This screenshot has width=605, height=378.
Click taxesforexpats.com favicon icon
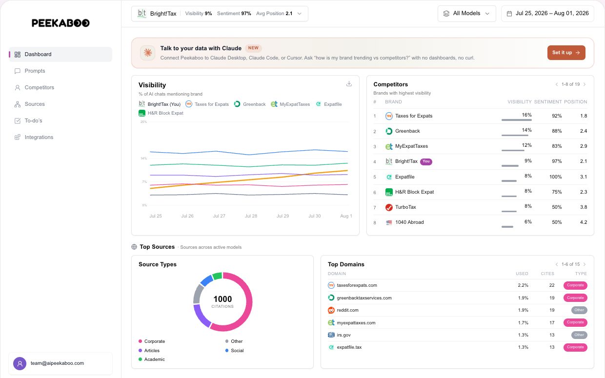331,285
